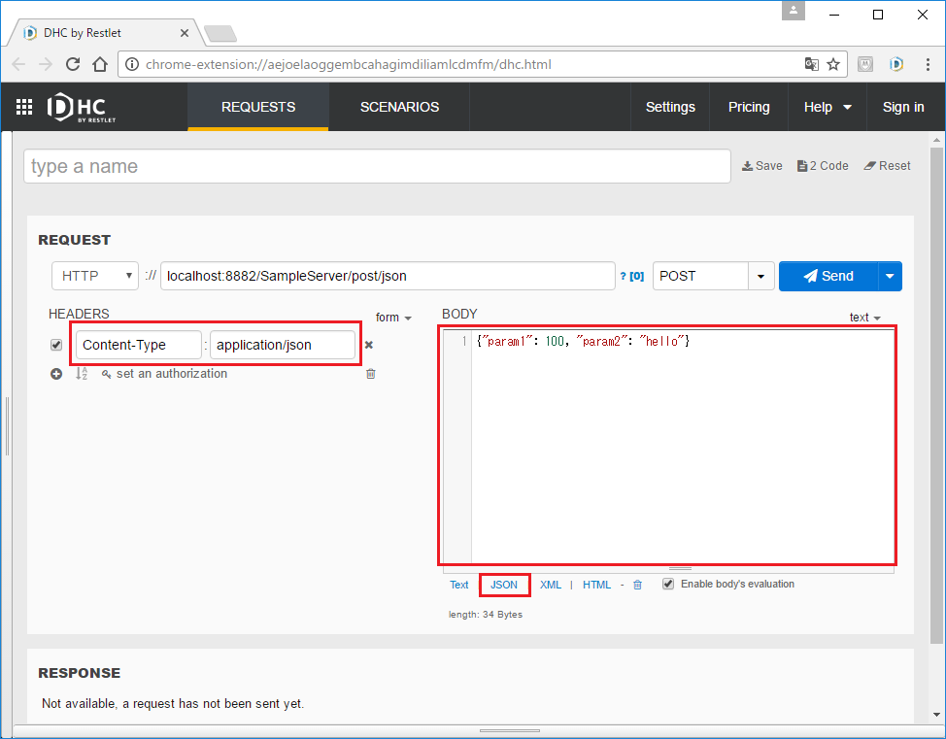Click the site info icon in address bar

(131, 64)
